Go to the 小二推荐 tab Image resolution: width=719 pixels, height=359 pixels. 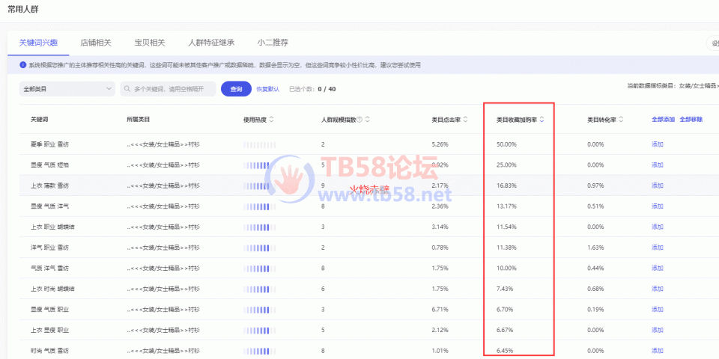click(273, 43)
